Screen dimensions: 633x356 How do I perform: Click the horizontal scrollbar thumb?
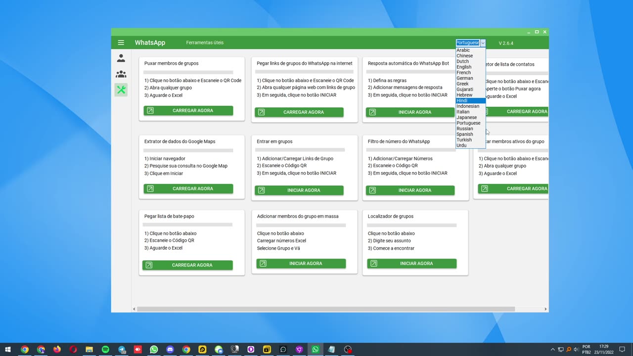326,309
